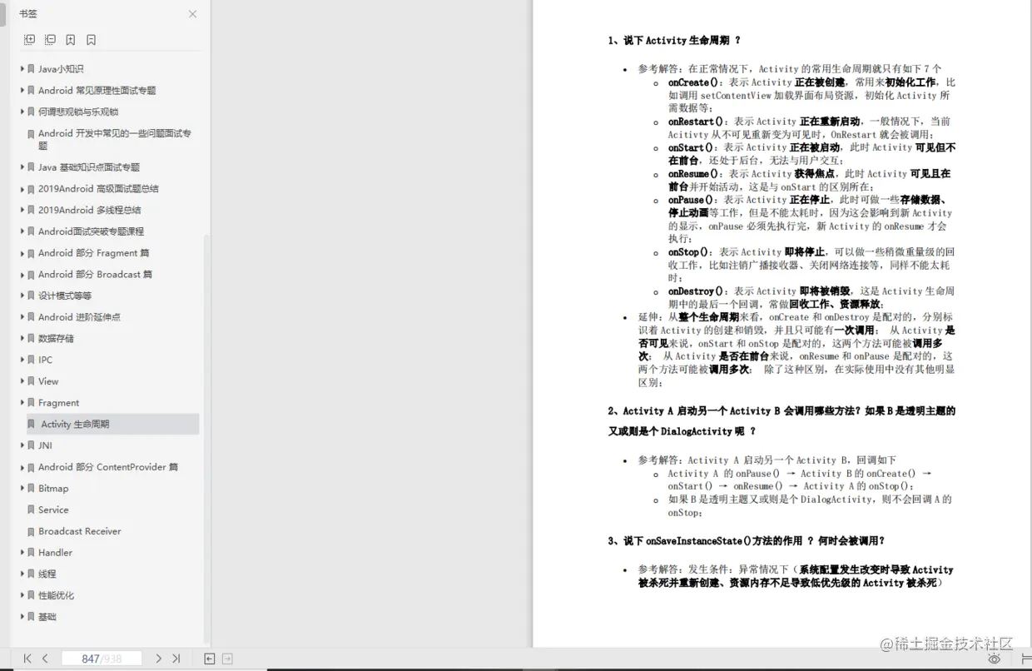The width and height of the screenshot is (1032, 671).
Task: Click the expand-all bookmarks icon
Action: tap(30, 40)
